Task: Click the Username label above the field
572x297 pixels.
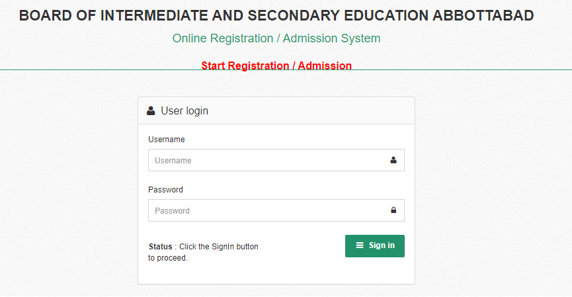Action: click(x=167, y=140)
